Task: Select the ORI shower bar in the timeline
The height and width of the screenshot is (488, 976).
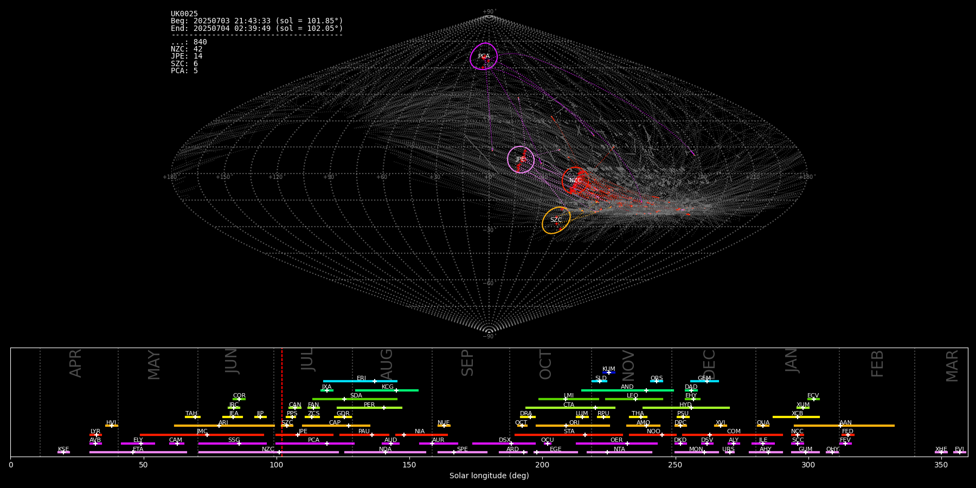Action: 573,426
